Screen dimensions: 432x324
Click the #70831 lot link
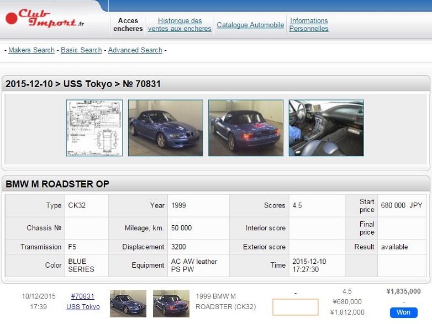[83, 296]
